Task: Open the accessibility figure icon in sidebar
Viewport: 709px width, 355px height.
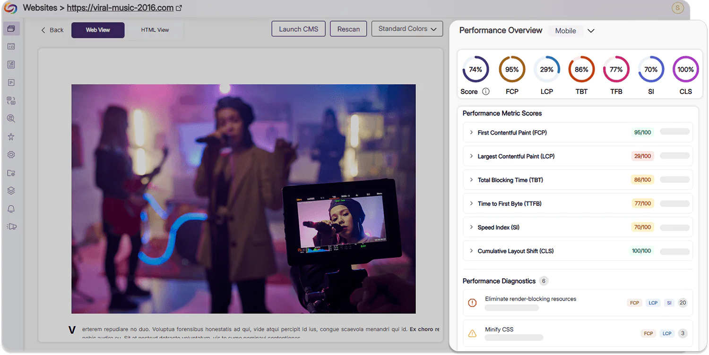Action: pos(11,137)
